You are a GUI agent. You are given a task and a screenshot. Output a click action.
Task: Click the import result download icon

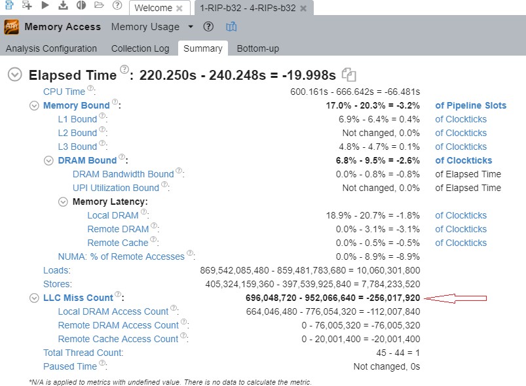tap(63, 6)
